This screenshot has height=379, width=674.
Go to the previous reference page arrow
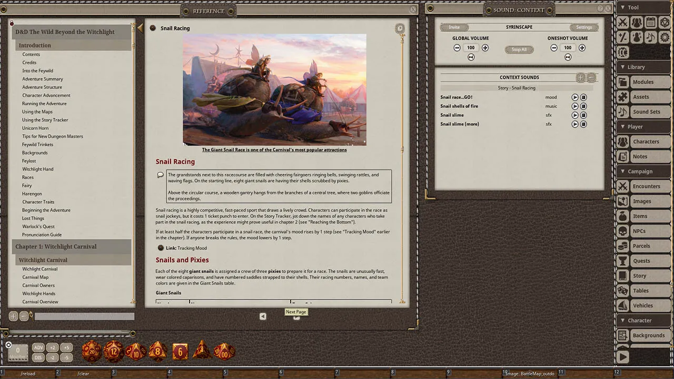pyautogui.click(x=263, y=316)
